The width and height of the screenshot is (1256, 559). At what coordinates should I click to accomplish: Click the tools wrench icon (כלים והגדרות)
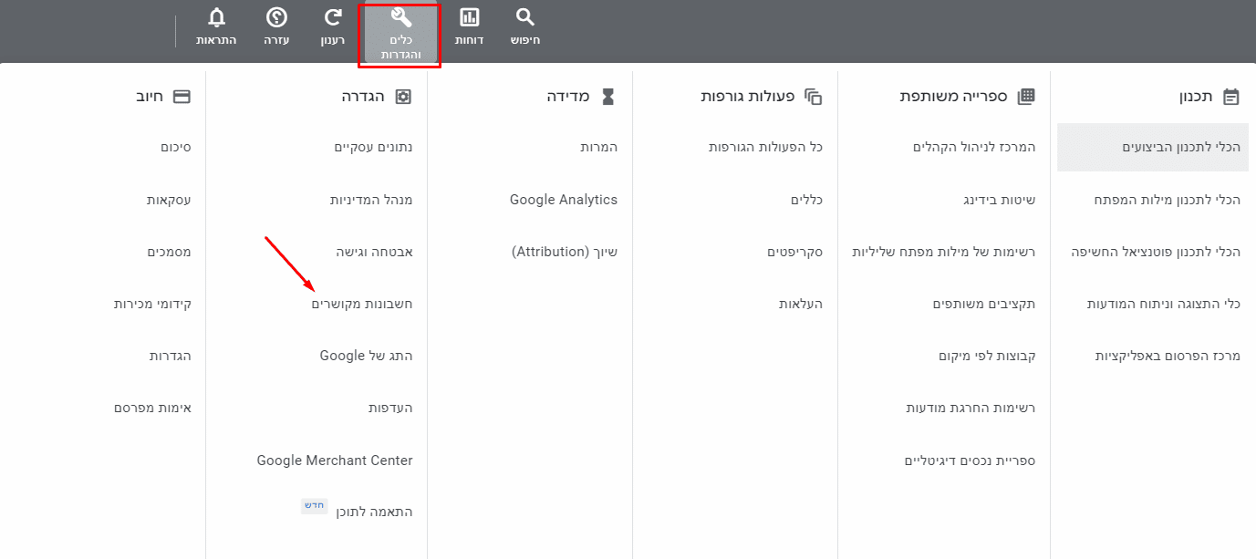click(401, 17)
